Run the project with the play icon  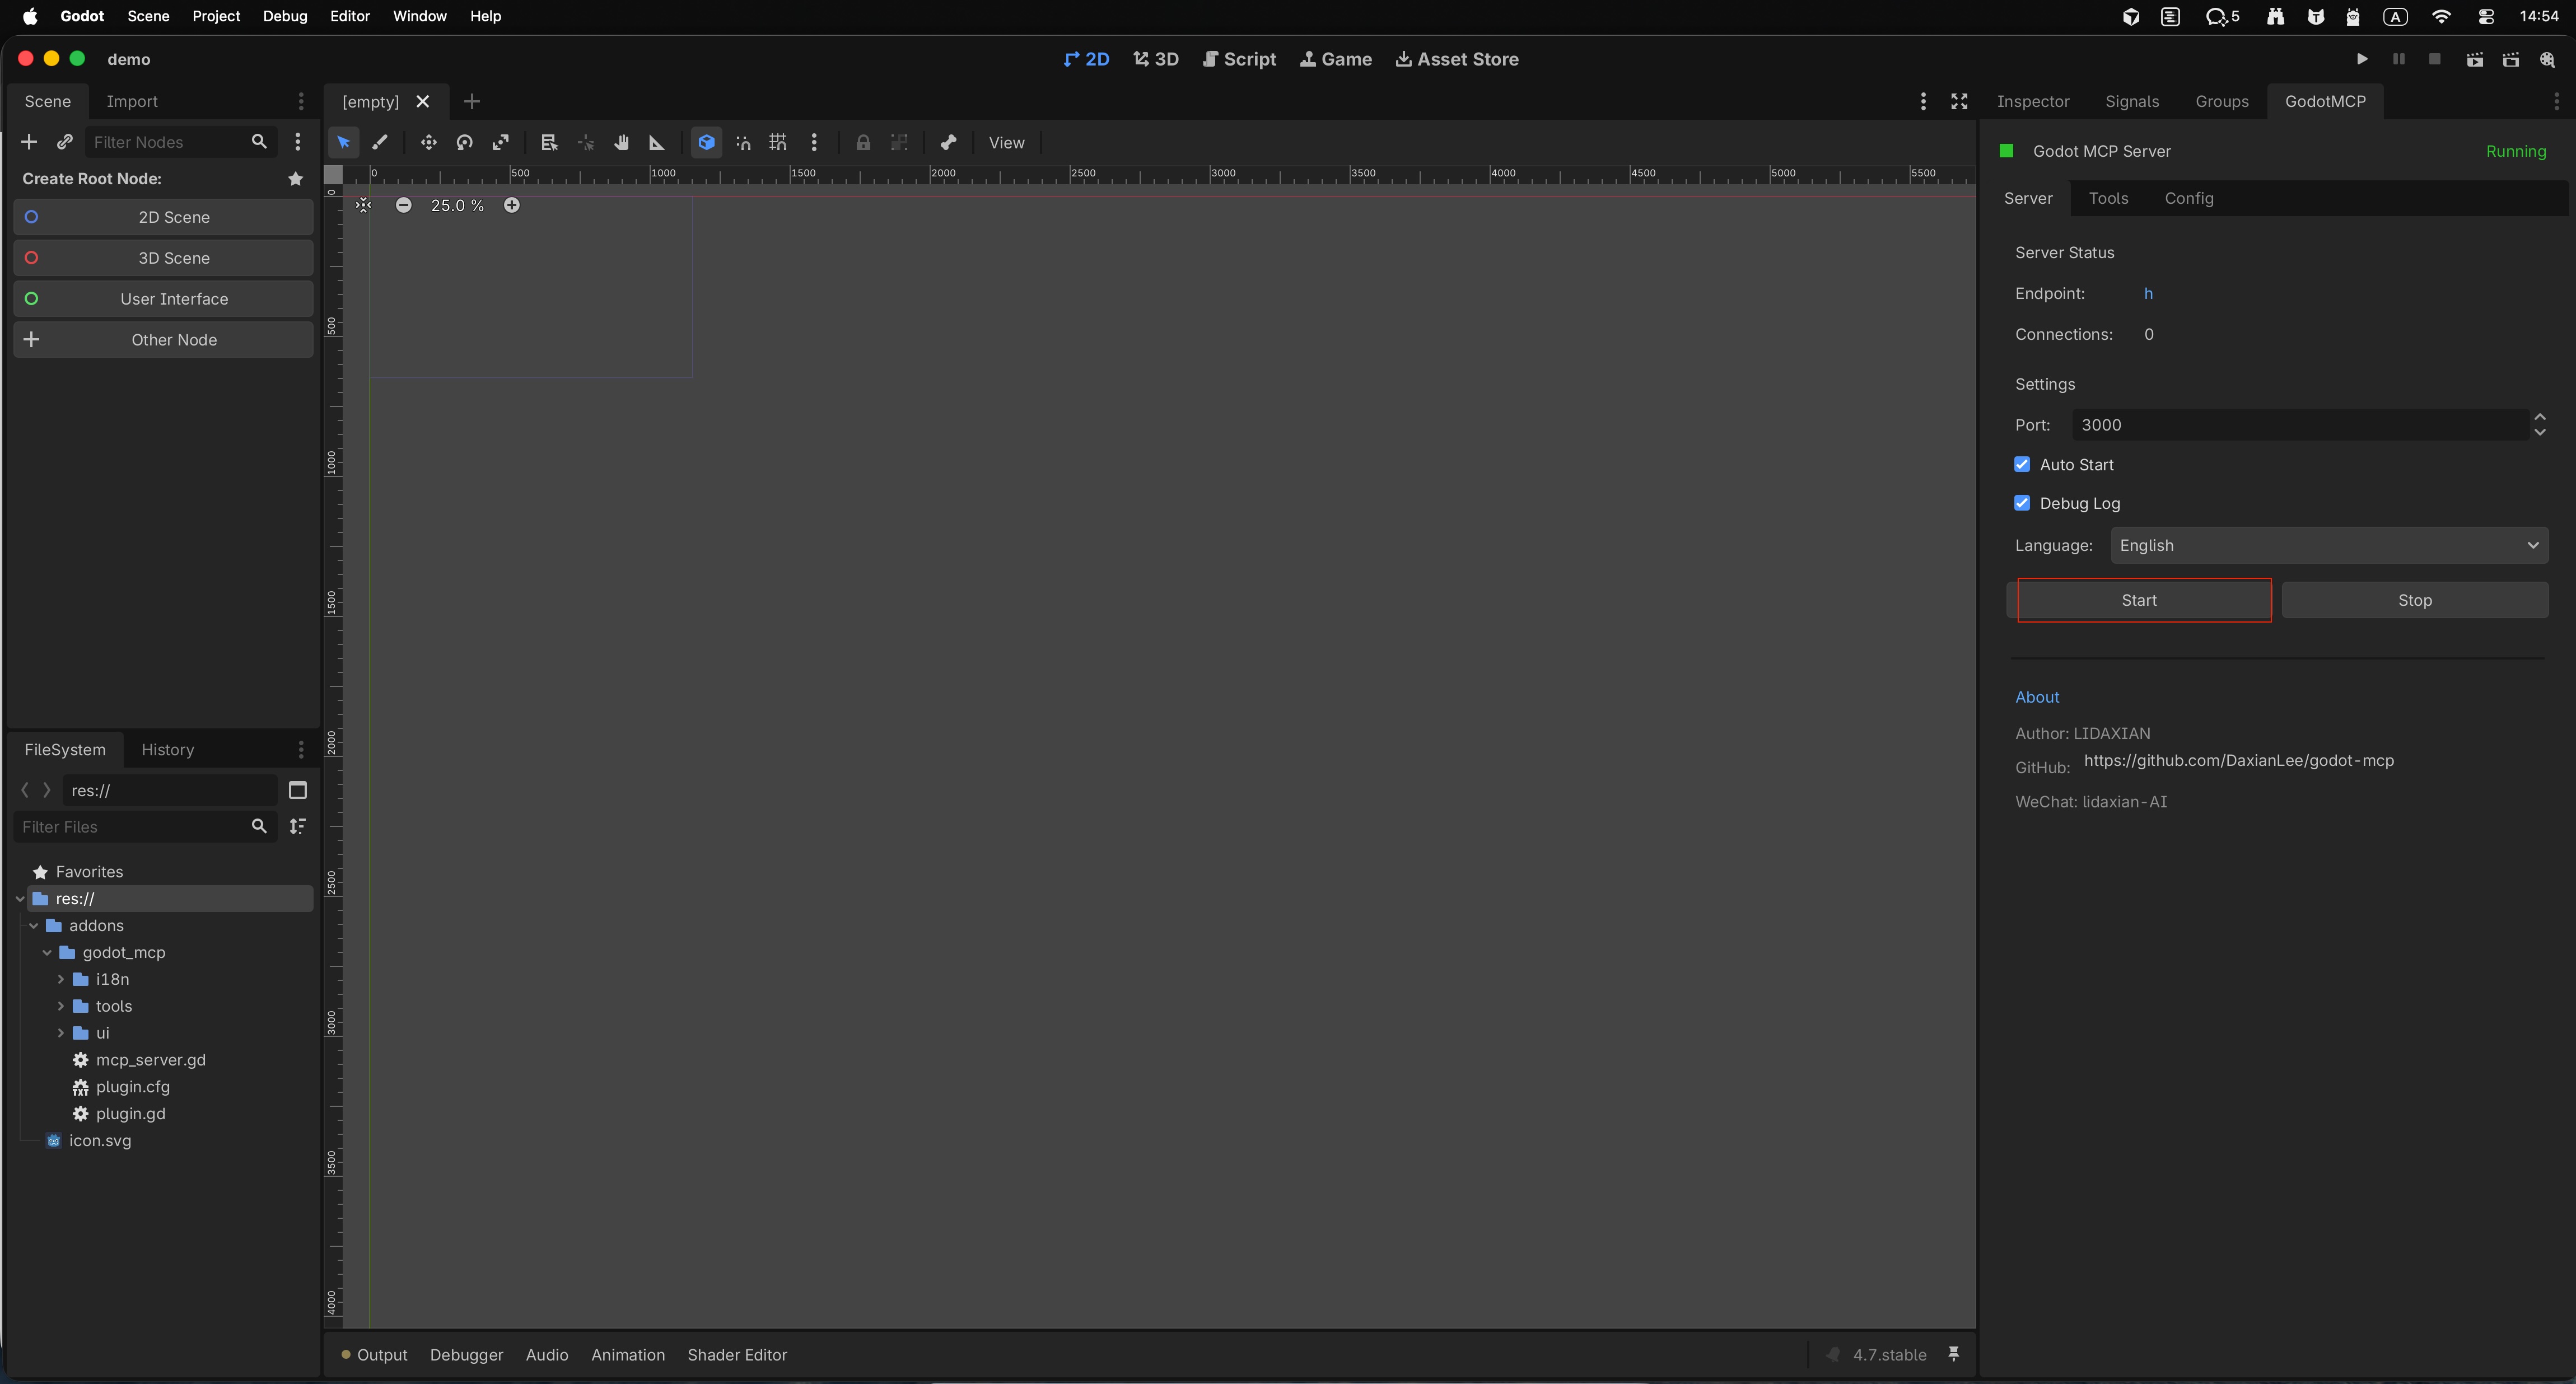[x=2362, y=59]
